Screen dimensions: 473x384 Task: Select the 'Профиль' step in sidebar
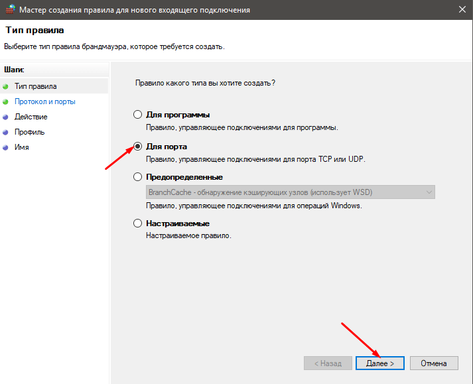click(30, 132)
